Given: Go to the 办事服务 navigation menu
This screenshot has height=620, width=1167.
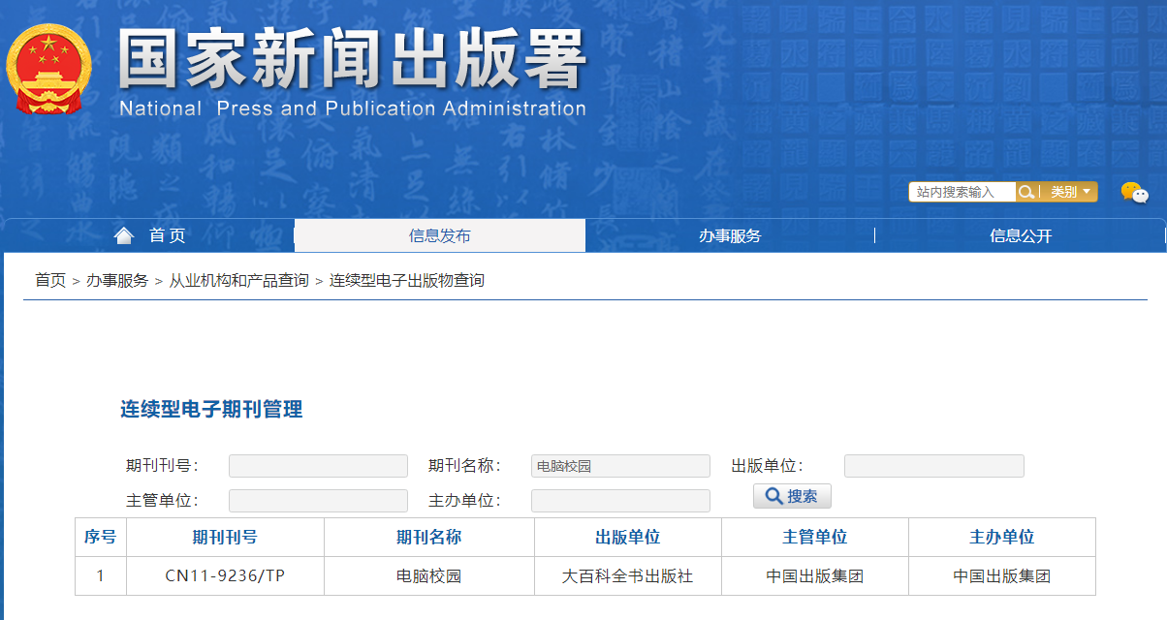Looking at the screenshot, I should 730,235.
